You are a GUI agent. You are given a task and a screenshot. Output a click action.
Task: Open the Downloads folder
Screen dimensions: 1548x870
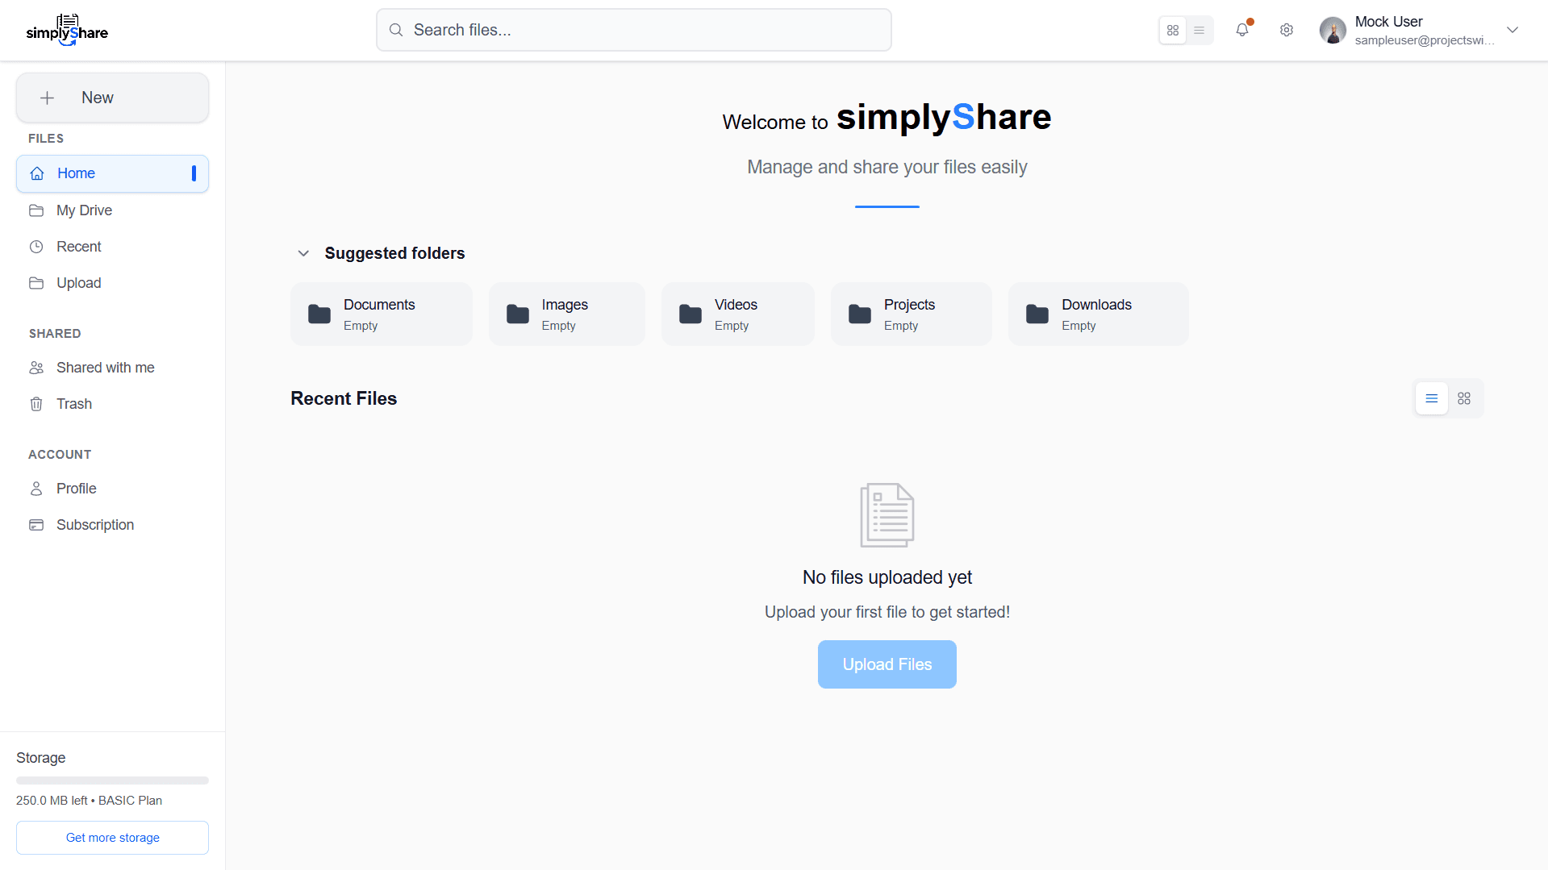pos(1097,314)
